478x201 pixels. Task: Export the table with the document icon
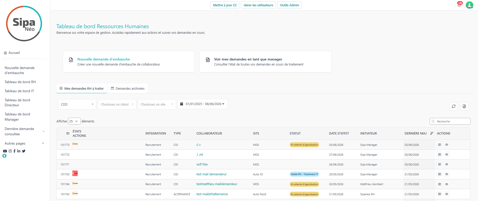pyautogui.click(x=464, y=106)
